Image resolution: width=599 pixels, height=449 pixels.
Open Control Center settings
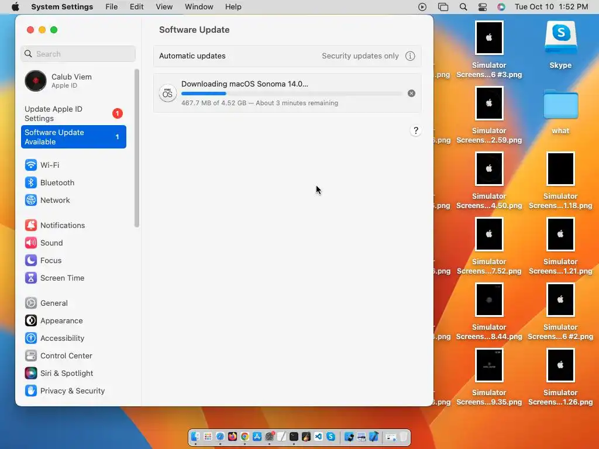[73, 356]
